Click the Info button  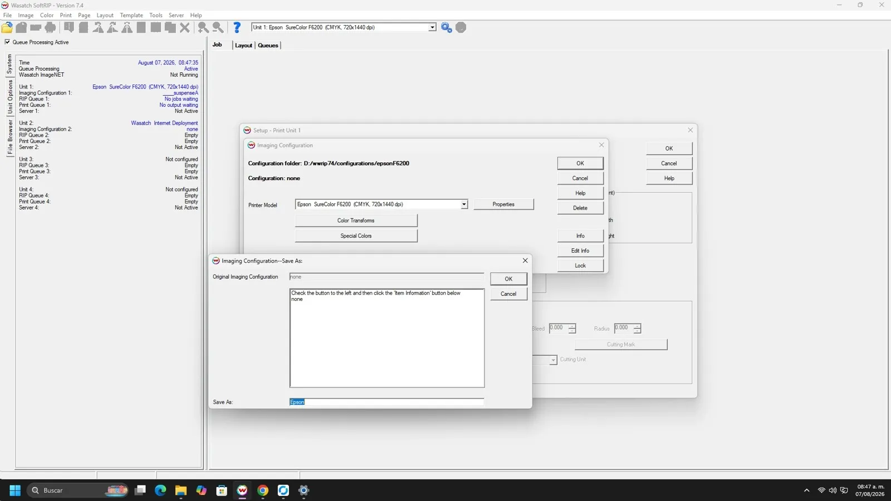580,236
